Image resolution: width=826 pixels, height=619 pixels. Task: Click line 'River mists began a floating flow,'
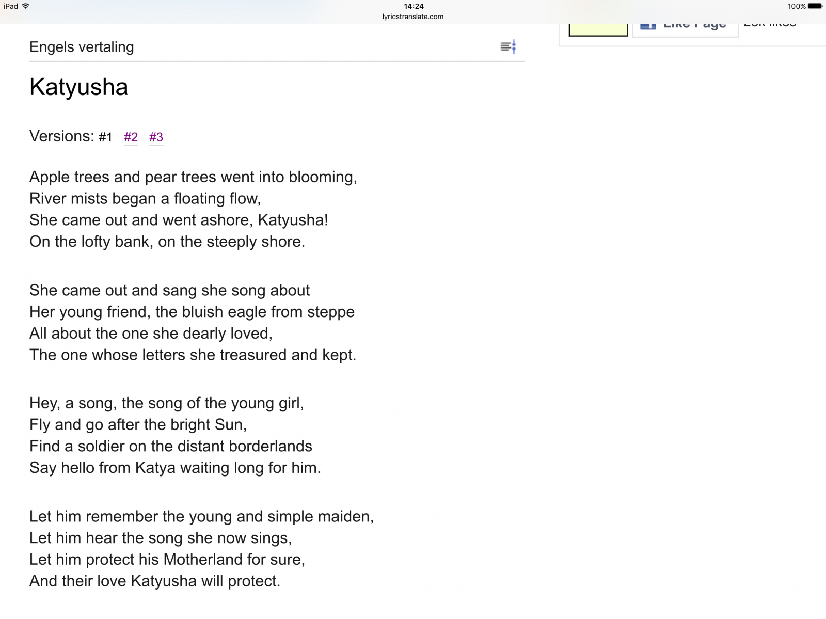[145, 199]
